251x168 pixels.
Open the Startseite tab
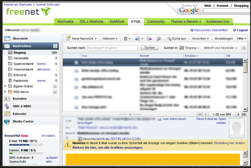click(x=66, y=22)
